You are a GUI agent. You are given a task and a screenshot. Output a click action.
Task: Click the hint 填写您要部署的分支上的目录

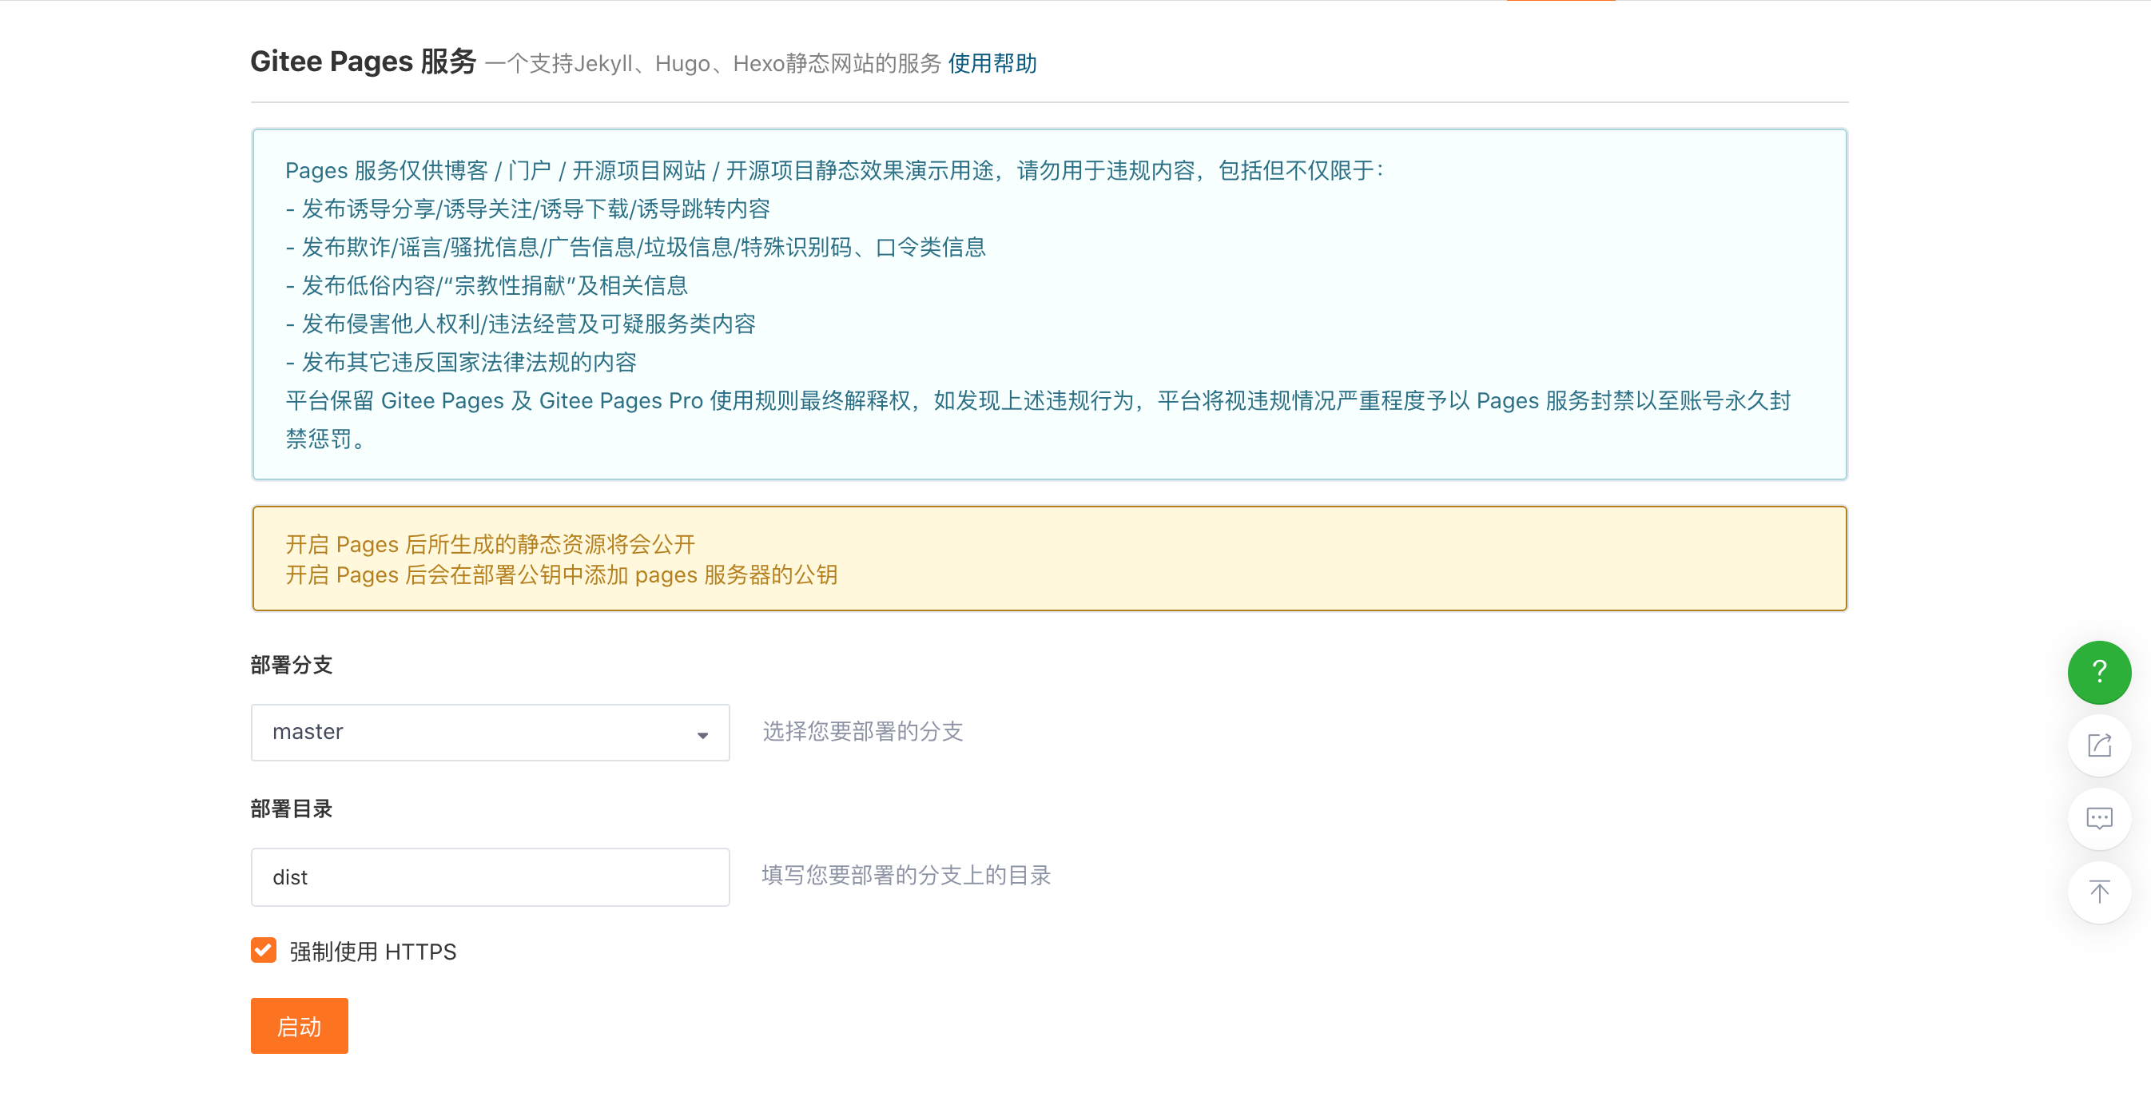click(906, 875)
